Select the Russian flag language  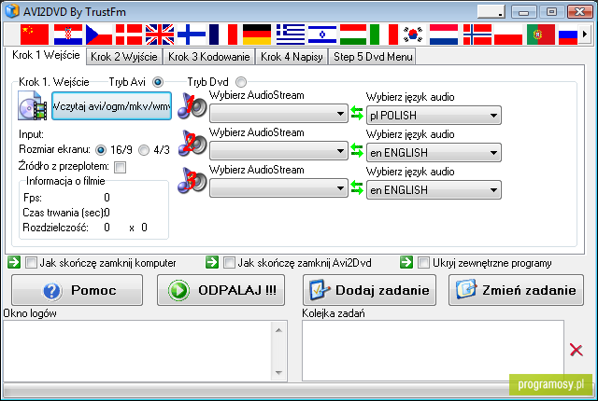(x=568, y=35)
